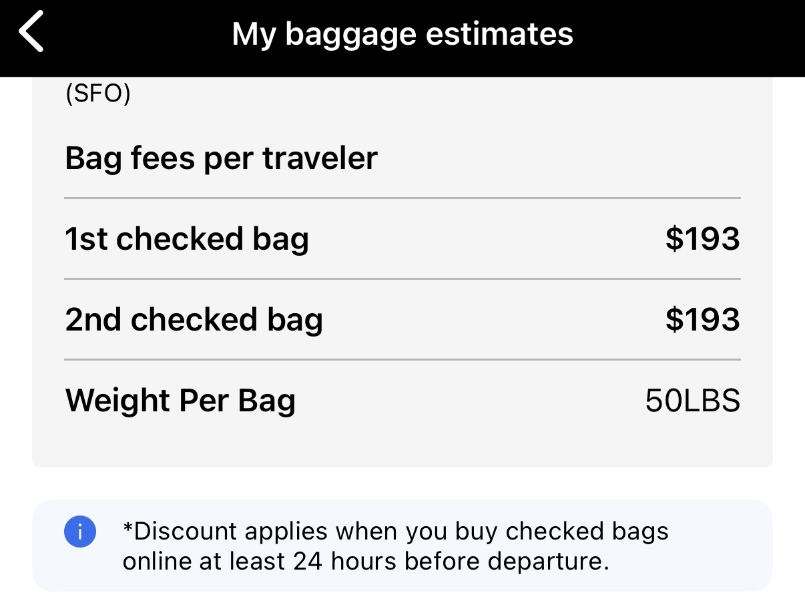Click the $193 fee for 2nd checked bag
Viewport: 805px width, 613px height.
point(702,319)
